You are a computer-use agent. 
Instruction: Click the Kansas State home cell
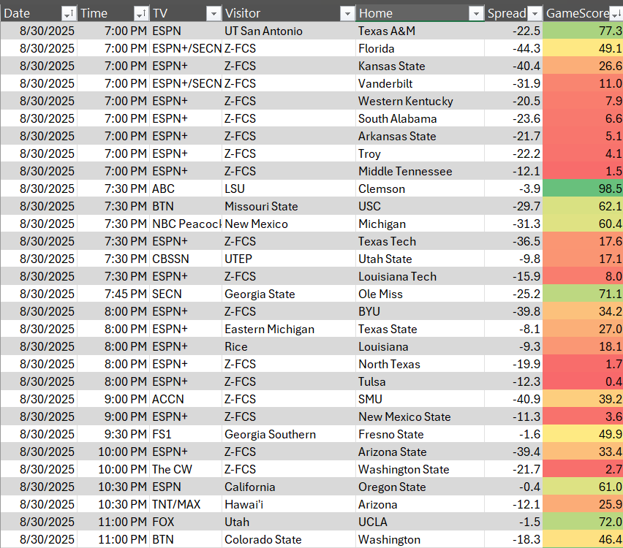pos(420,66)
